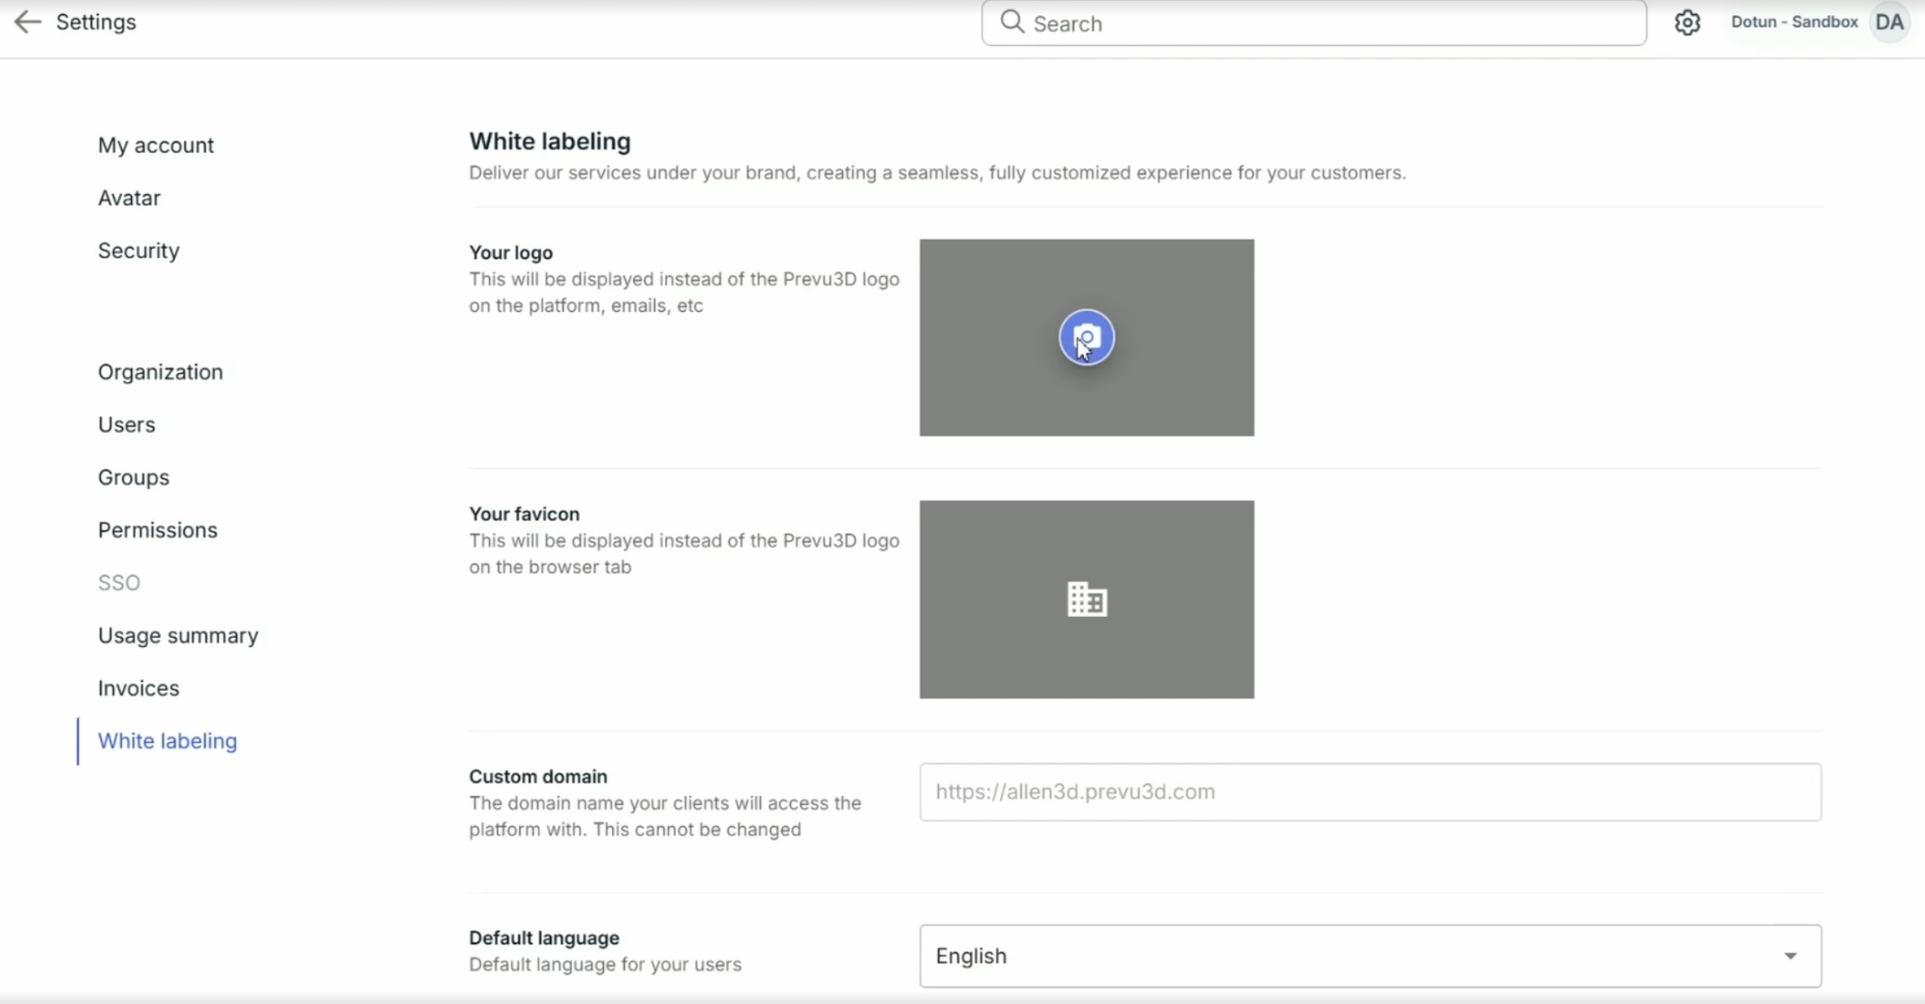Click the camera upload icon on logo
Screen dimensions: 1925x1004
1086,338
